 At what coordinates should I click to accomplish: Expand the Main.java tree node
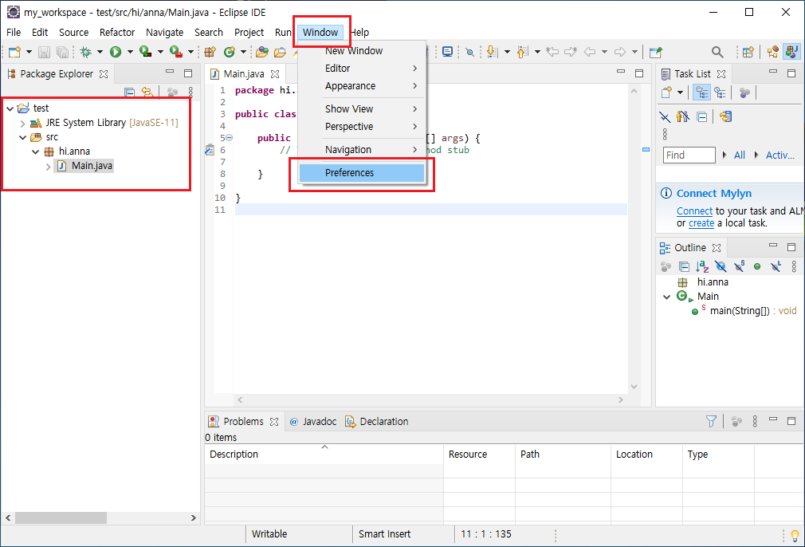coord(49,167)
